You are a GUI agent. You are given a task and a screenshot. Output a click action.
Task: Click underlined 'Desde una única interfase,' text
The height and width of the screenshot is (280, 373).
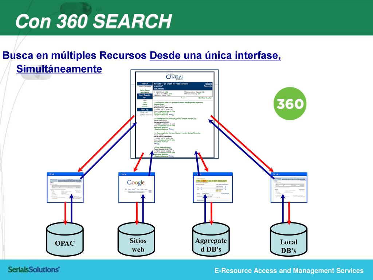215,55
